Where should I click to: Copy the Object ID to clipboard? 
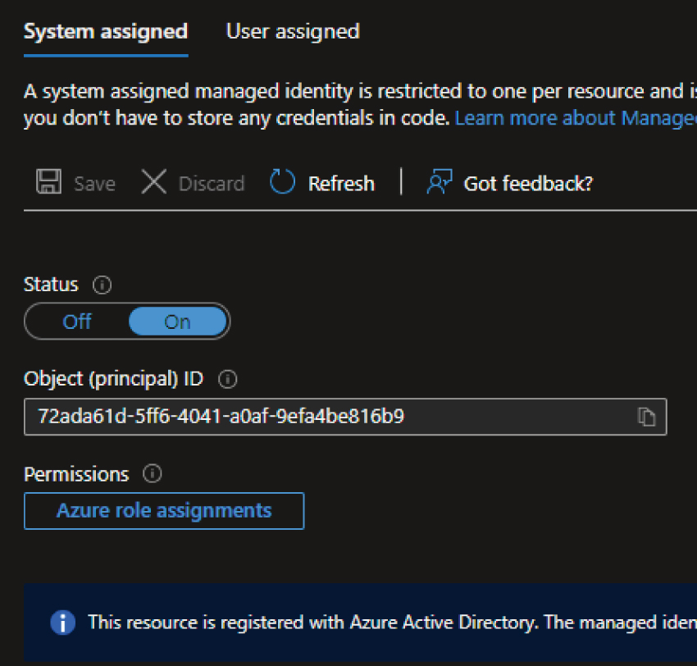(646, 417)
